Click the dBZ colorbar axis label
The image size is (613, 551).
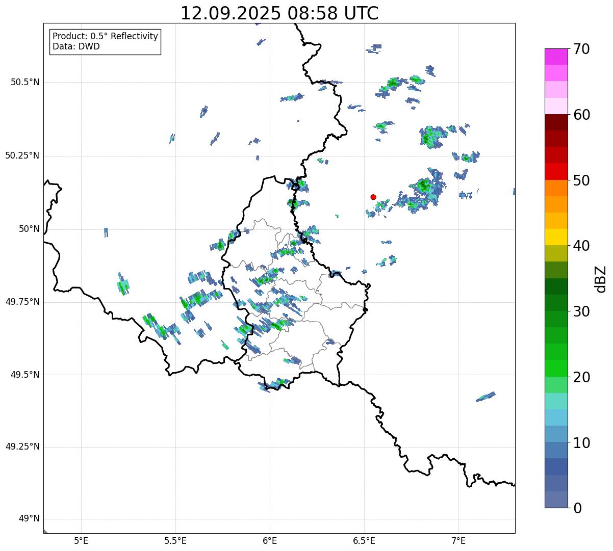(601, 278)
